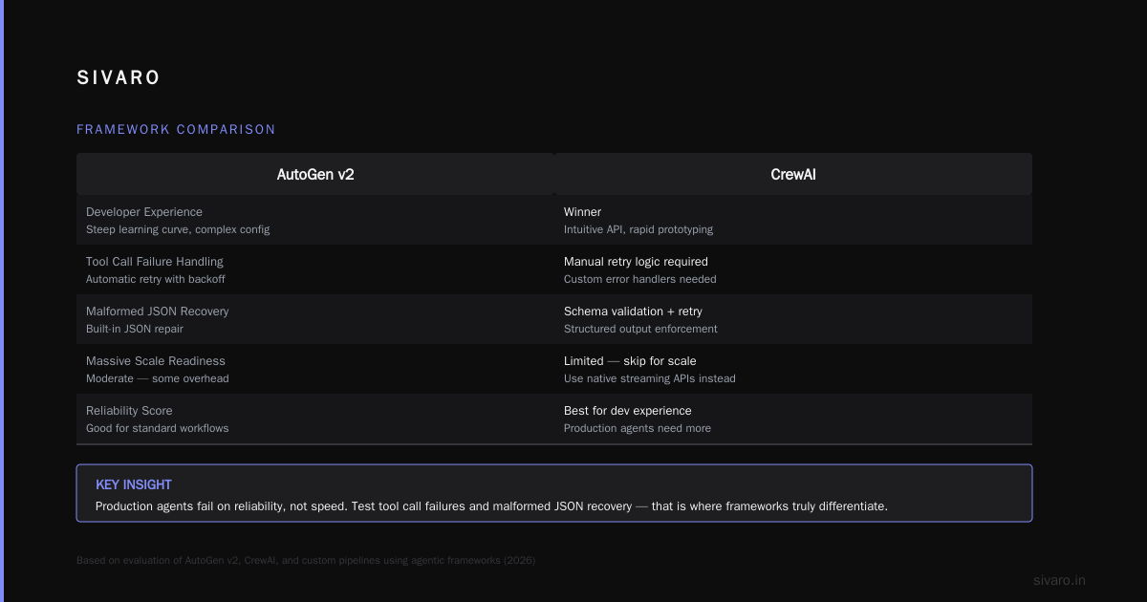Open the sivaro.in link

click(1060, 580)
